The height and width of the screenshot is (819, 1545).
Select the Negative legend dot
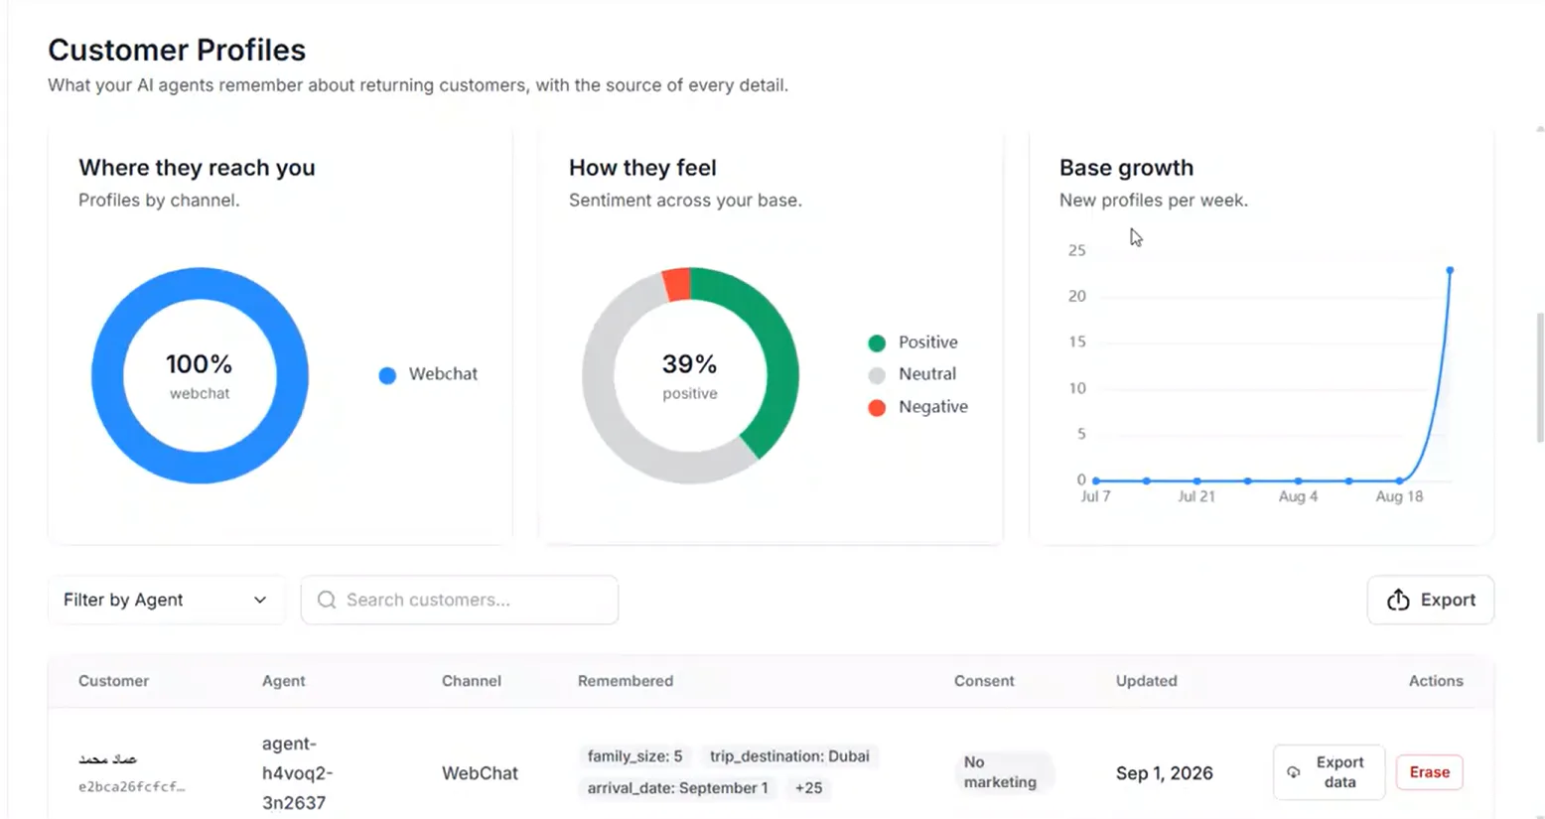[x=877, y=408]
